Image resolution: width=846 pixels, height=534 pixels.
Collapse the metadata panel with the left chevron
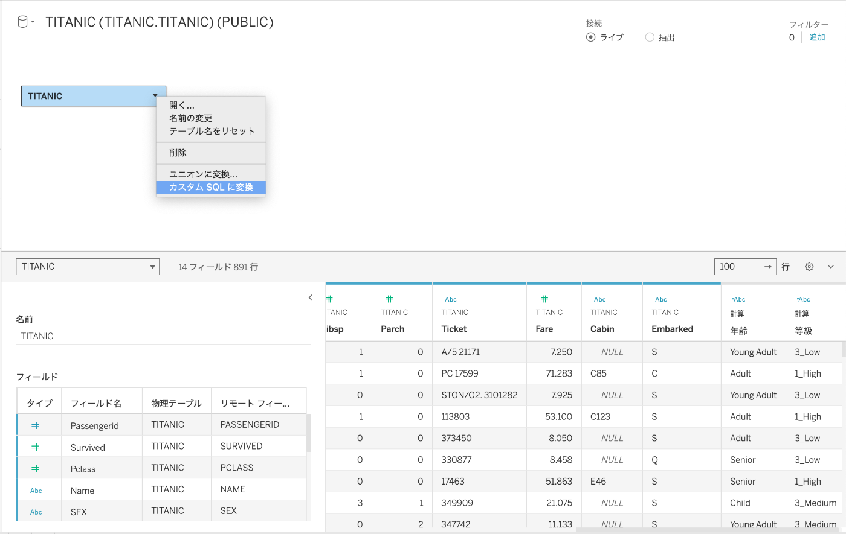pyautogui.click(x=311, y=297)
